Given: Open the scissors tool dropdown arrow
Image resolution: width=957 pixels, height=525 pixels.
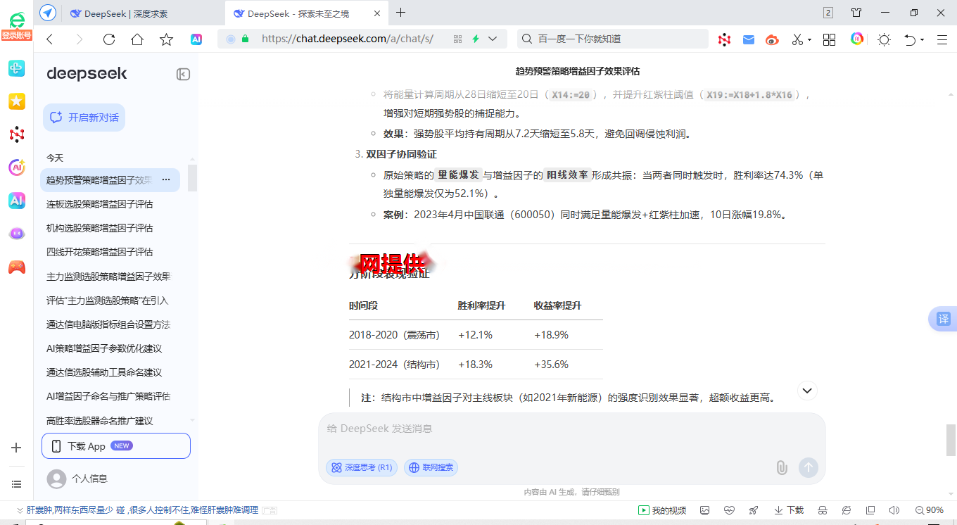Looking at the screenshot, I should click(x=809, y=40).
